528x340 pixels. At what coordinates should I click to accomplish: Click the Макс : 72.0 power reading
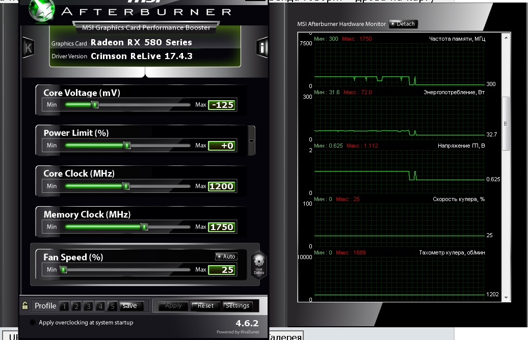click(358, 92)
